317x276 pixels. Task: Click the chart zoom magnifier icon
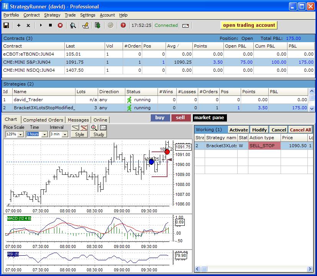click(x=94, y=128)
